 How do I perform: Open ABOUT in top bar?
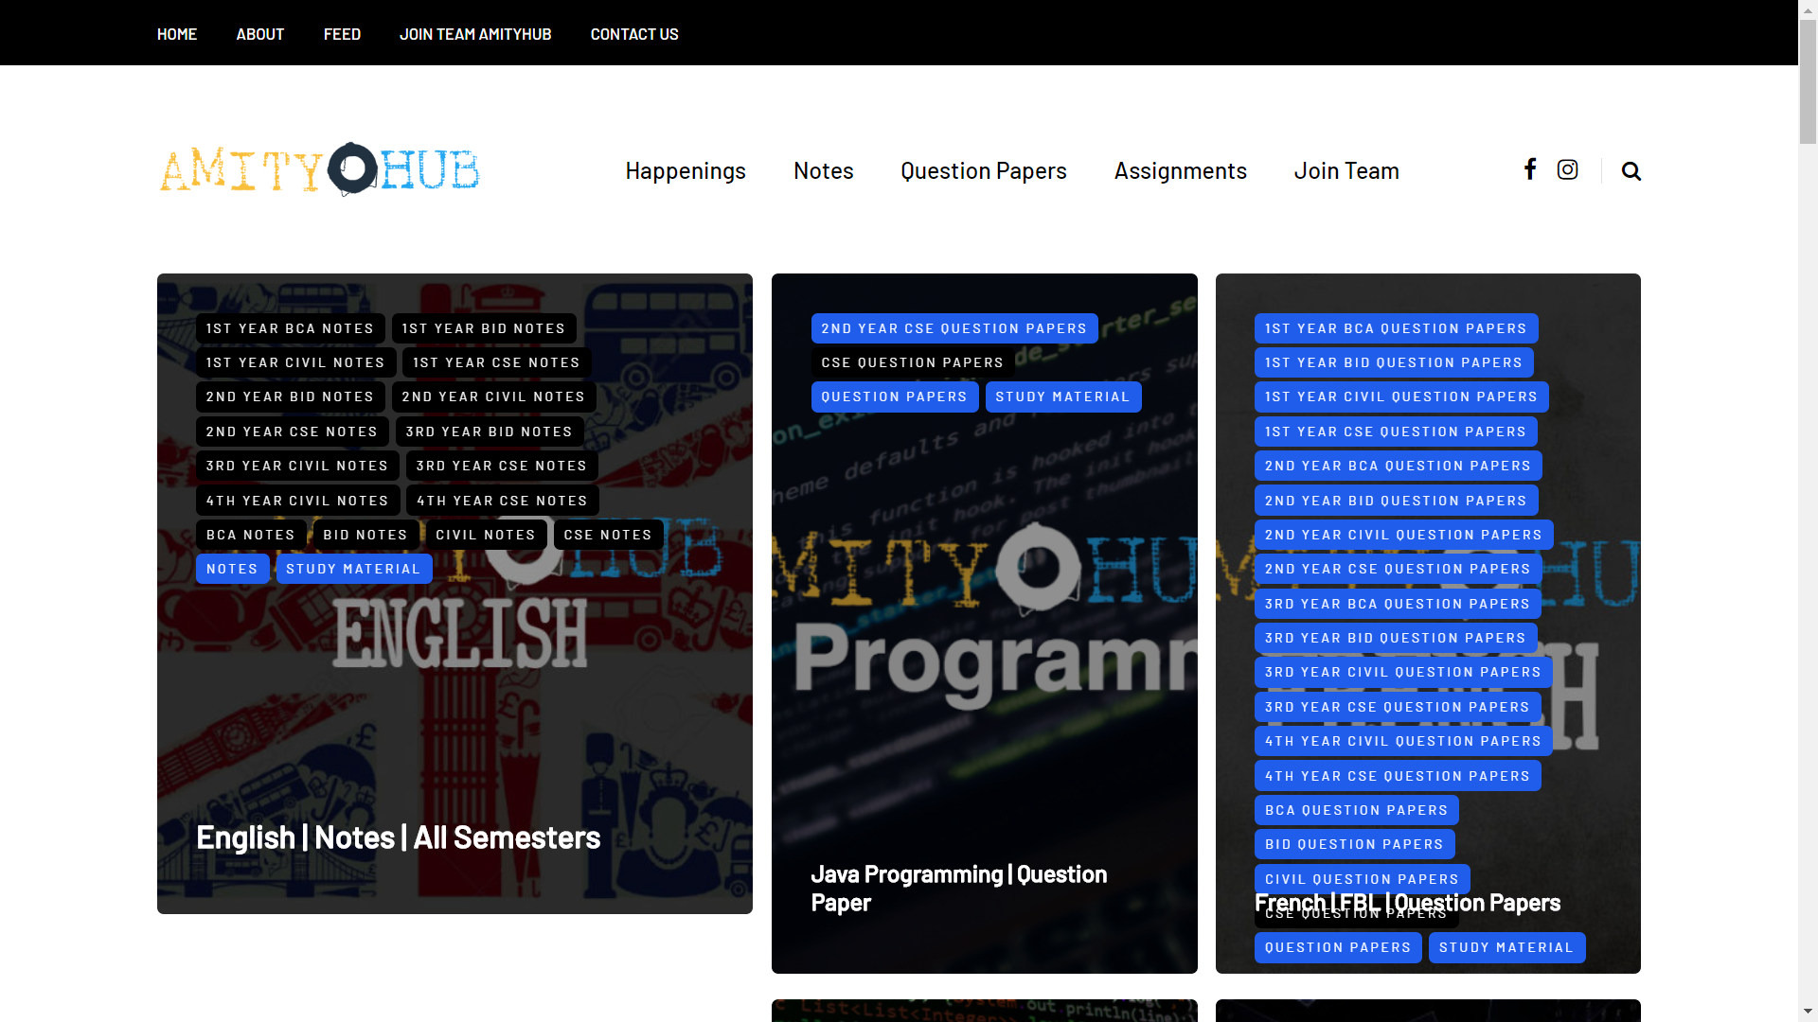[260, 34]
